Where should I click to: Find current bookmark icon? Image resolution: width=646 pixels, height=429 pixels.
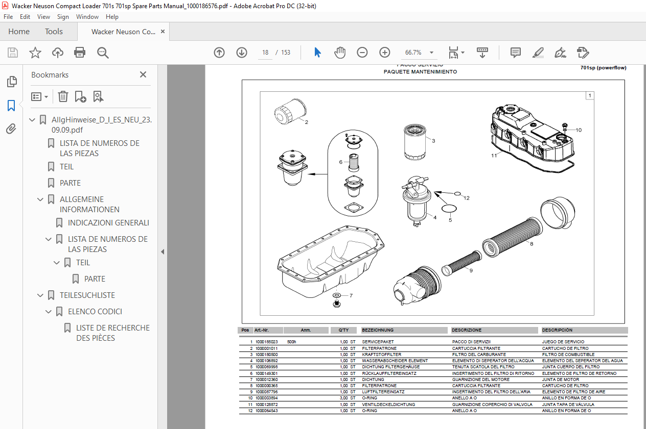tap(98, 96)
